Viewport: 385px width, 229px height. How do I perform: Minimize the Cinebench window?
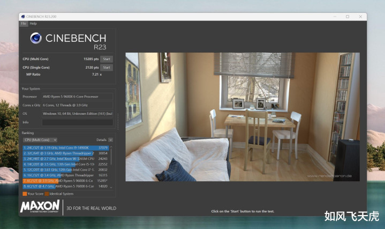(335, 17)
